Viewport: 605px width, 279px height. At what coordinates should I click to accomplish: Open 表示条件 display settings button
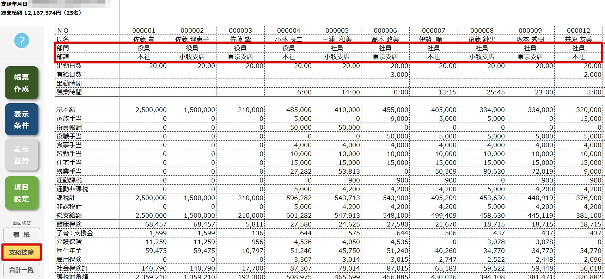[22, 119]
